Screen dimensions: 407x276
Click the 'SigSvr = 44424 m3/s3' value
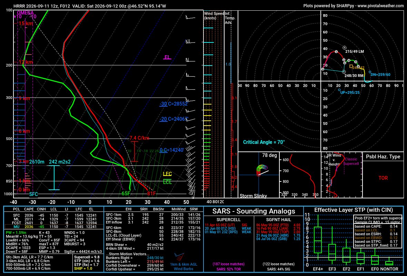coord(82,252)
